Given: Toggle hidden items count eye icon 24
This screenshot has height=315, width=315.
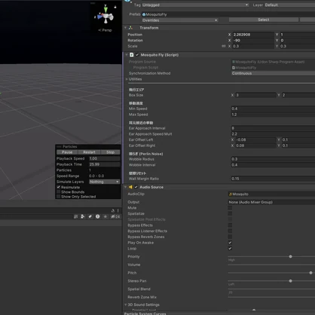Looking at the screenshot, I should point(115,216).
